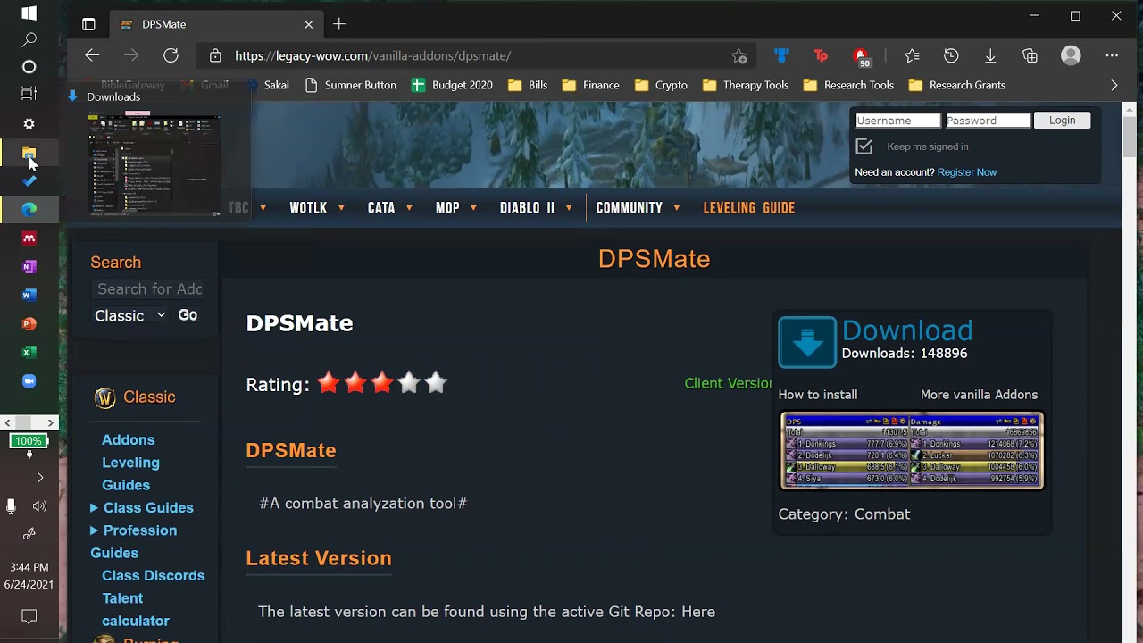Open the Sumner Button bookmark
The image size is (1143, 643).
(350, 85)
